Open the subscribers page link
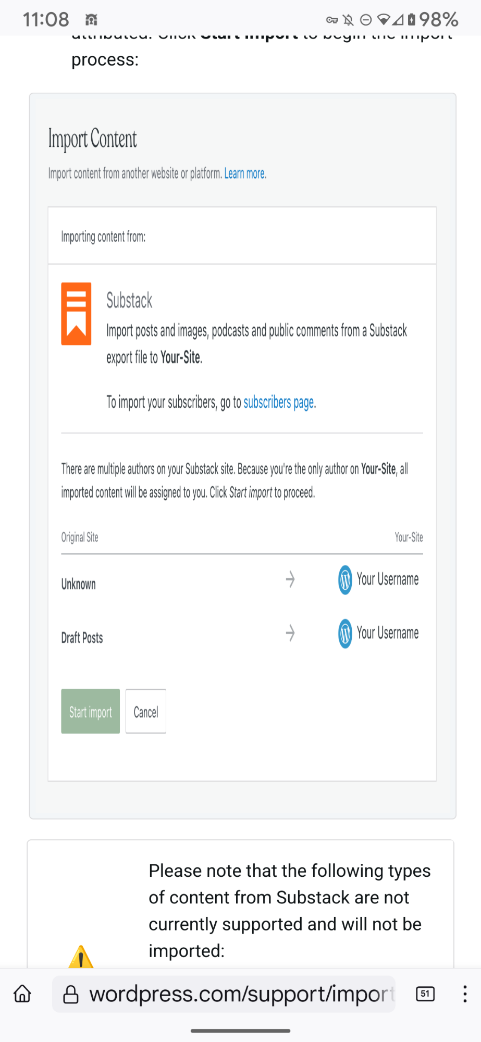This screenshot has width=481, height=1042. pyautogui.click(x=279, y=402)
